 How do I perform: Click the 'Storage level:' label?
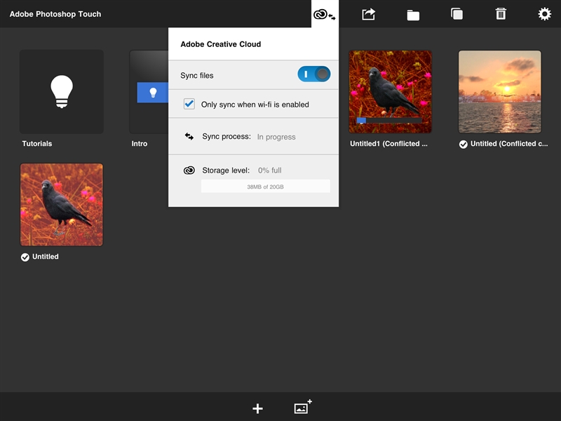[x=226, y=171]
